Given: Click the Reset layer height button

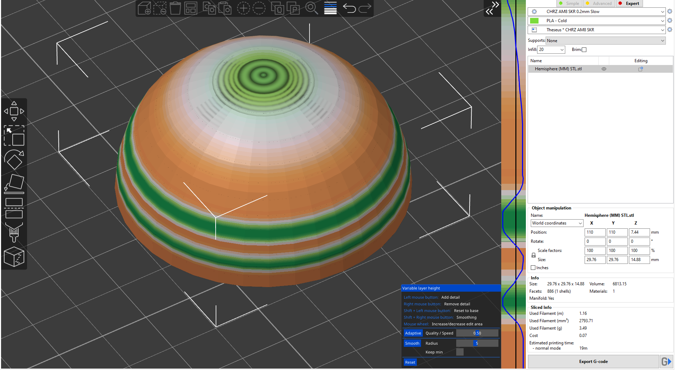Looking at the screenshot, I should (410, 362).
